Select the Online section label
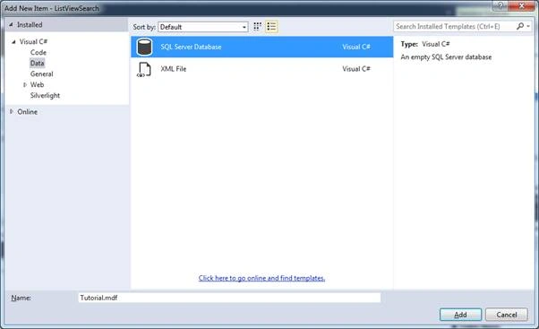The image size is (539, 329). pyautogui.click(x=28, y=112)
